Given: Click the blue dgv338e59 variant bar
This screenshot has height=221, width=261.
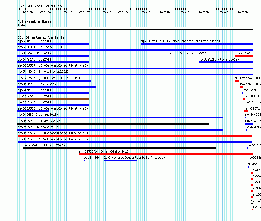Looking at the screenshot, I should (197, 44).
